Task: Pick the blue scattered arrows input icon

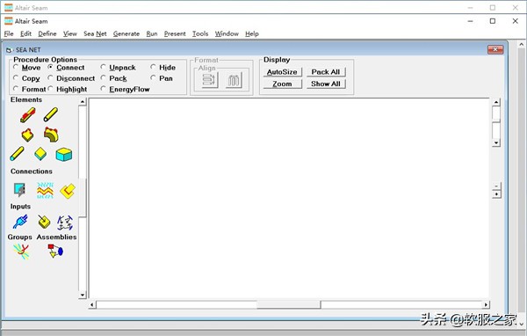Action: point(65,223)
